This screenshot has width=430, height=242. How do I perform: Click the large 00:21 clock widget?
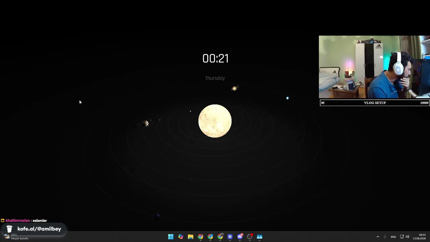pos(215,58)
